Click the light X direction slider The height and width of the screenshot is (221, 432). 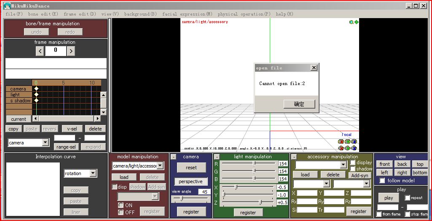pos(249,187)
